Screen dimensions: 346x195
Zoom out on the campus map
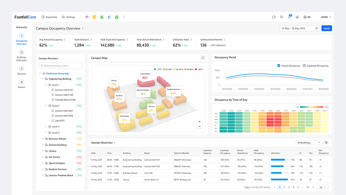pos(200,126)
